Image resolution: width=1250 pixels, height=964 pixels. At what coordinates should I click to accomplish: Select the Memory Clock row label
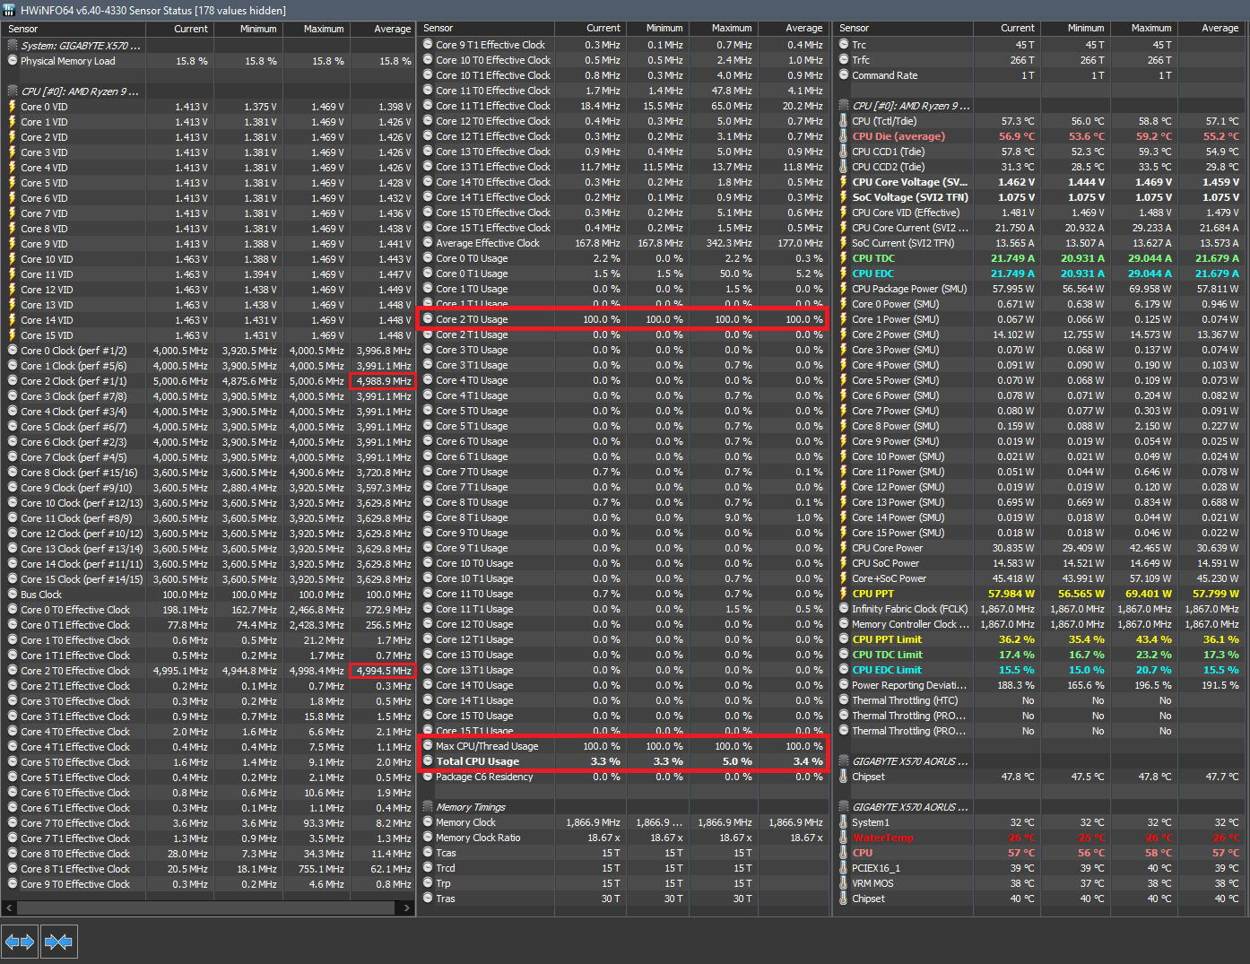point(465,822)
